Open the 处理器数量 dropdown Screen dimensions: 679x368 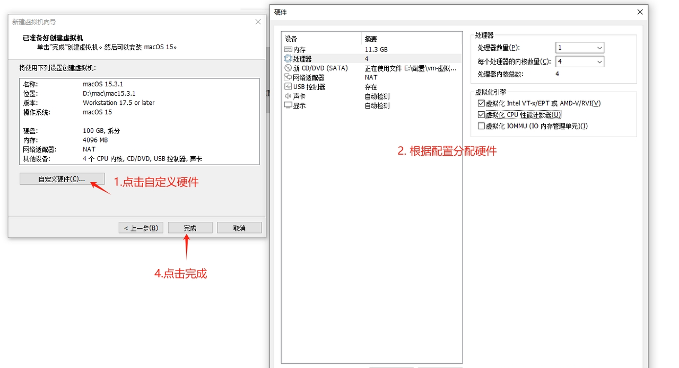(580, 48)
